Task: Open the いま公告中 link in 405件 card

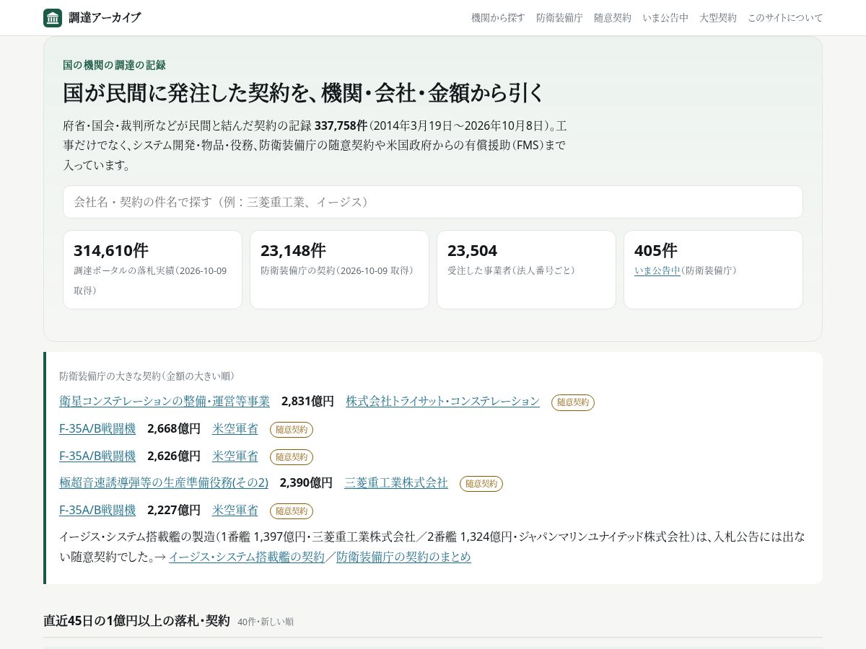Action: pos(657,270)
